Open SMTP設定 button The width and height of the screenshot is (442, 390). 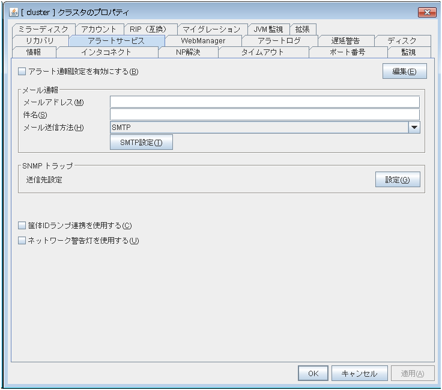pos(142,143)
